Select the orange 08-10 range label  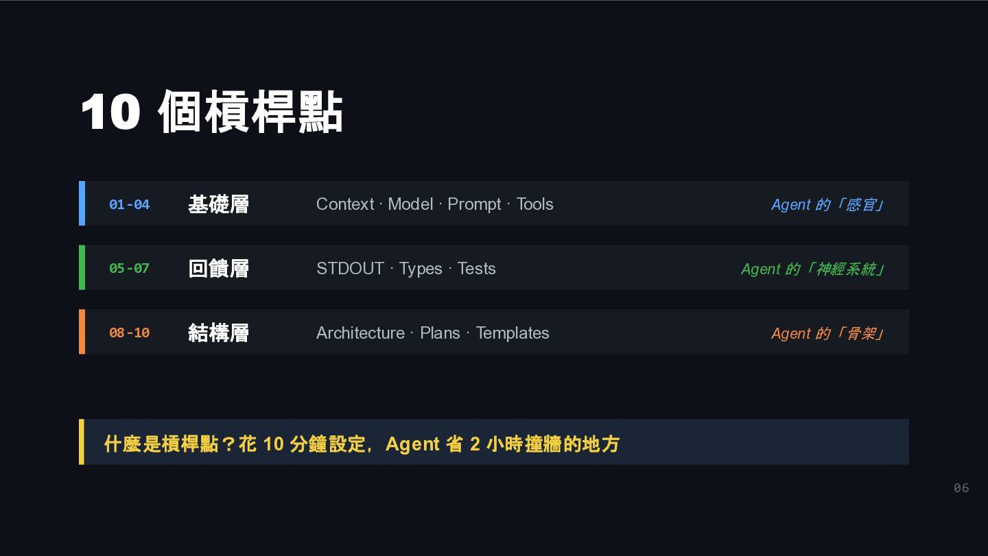pyautogui.click(x=129, y=333)
